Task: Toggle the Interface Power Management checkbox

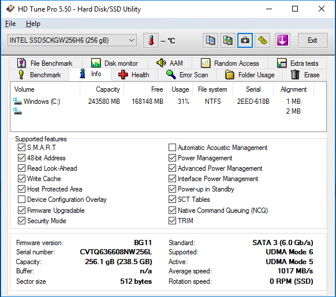Action: pos(172,178)
